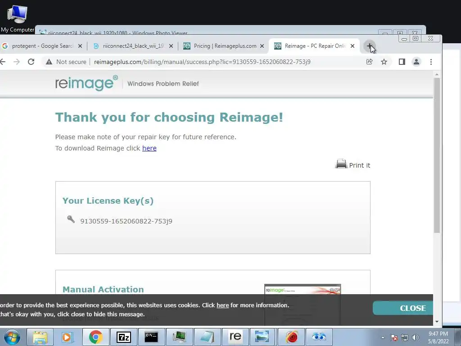Open the Chrome three-dot menu
Viewport: 461px width, 346px height.
point(431,62)
